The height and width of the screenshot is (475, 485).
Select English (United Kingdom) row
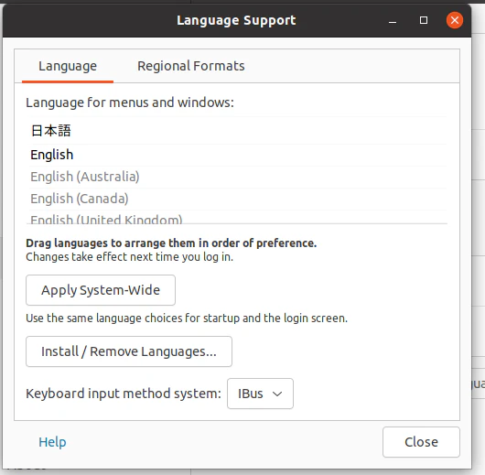[x=238, y=217]
